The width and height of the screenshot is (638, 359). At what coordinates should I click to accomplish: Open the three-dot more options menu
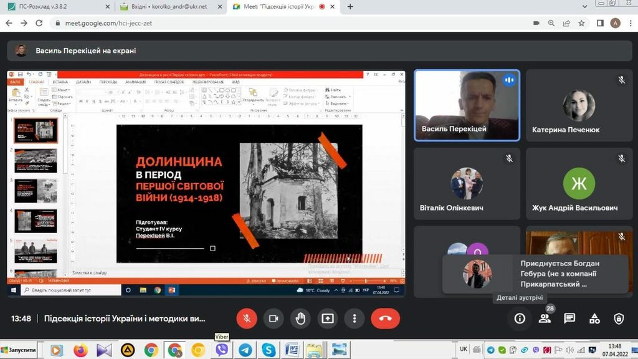tap(354, 318)
